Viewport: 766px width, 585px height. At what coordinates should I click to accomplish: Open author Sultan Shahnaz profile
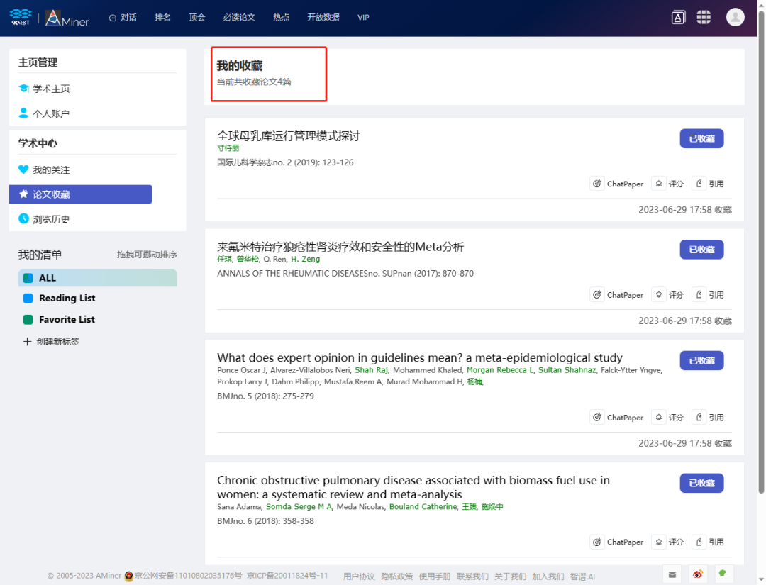[x=567, y=370]
